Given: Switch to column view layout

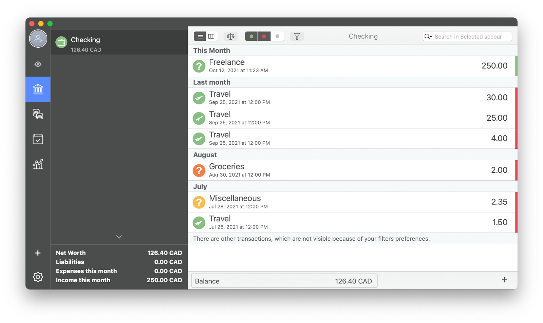Looking at the screenshot, I should 211,36.
